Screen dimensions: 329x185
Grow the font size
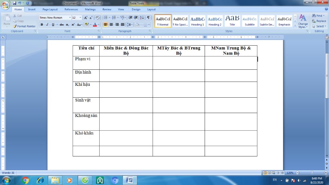pos(85,18)
